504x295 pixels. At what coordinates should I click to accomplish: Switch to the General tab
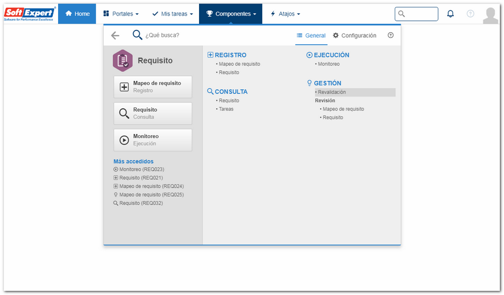[x=311, y=35]
